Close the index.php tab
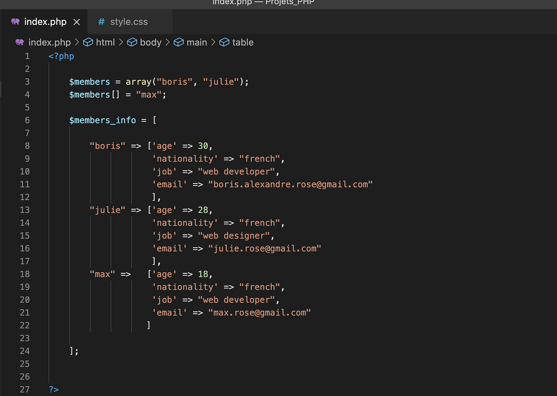The width and height of the screenshot is (557, 396). (x=77, y=21)
